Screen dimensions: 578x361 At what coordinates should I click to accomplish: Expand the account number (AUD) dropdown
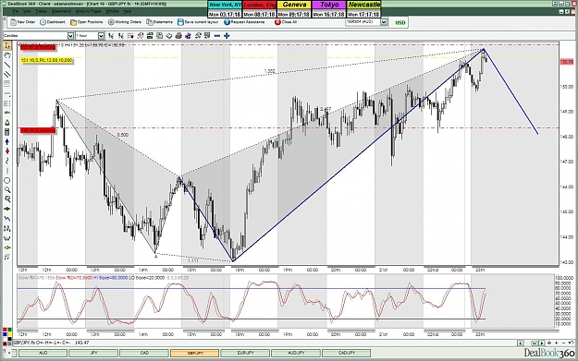384,22
